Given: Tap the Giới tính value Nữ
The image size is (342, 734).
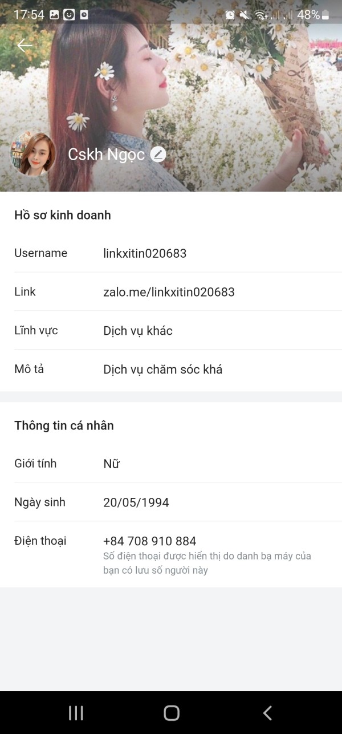Looking at the screenshot, I should [x=111, y=464].
